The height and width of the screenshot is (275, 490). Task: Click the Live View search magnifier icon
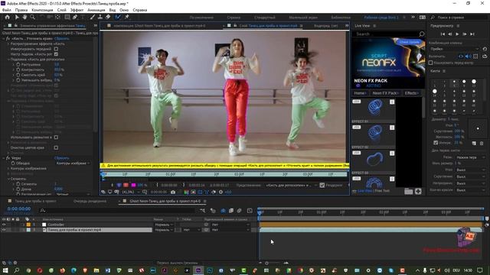coord(422,34)
